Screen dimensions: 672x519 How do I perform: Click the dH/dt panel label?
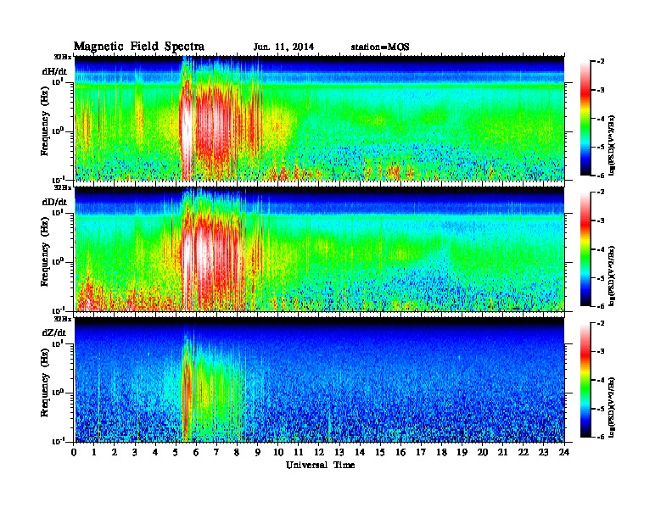point(54,71)
